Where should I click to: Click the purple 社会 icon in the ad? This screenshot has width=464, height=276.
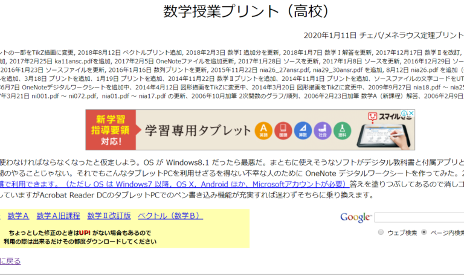pyautogui.click(x=323, y=130)
